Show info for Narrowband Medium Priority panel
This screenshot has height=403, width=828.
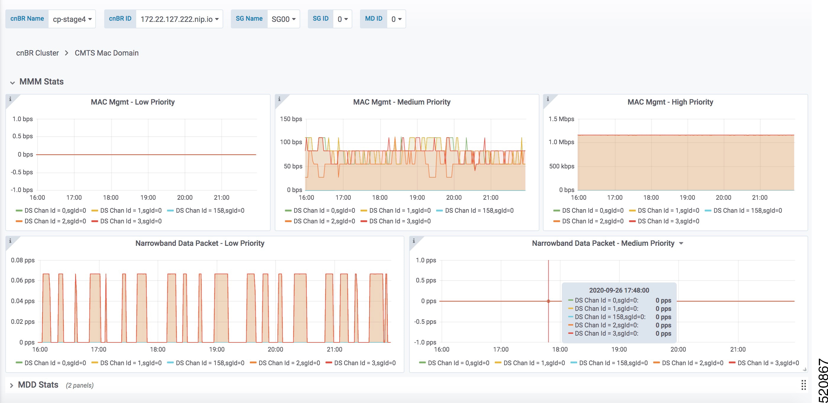click(414, 240)
